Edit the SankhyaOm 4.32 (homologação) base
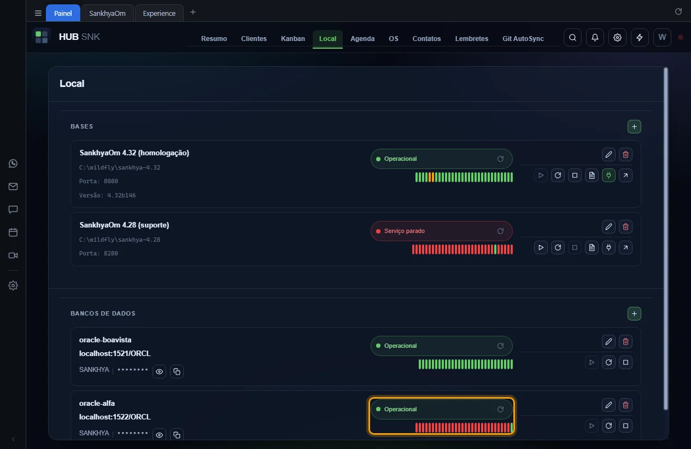The width and height of the screenshot is (691, 449). tap(608, 154)
